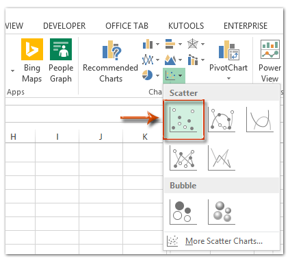Image resolution: width=290 pixels, height=261 pixels.
Task: Expand line chart dropdown arrow
Action: click(157, 60)
